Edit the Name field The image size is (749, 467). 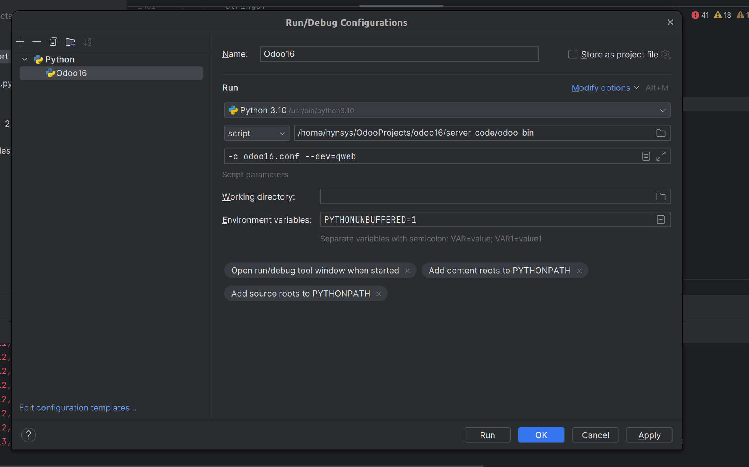pos(399,54)
